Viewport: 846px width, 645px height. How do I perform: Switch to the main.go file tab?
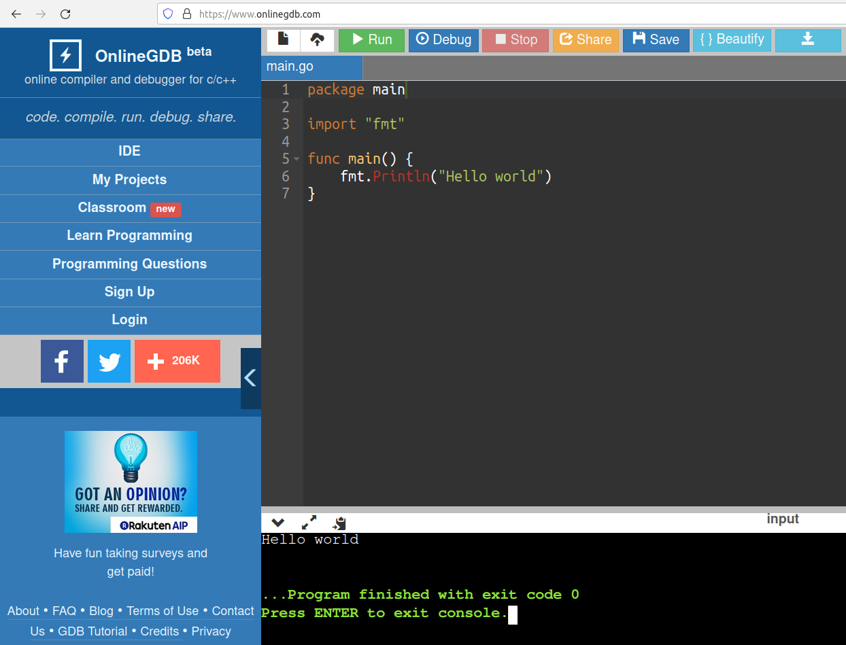tap(311, 67)
